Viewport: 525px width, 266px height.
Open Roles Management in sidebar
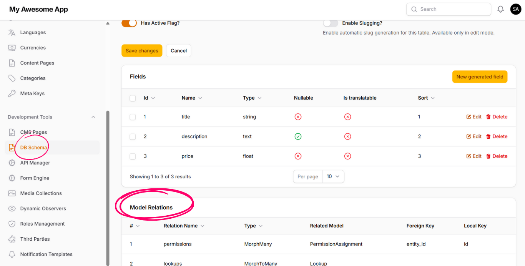42,224
